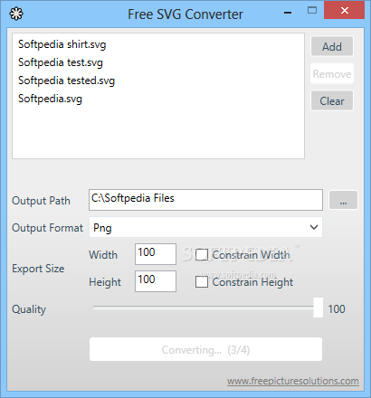Maximize the Free SVG Converter window
371x398 pixels.
point(312,11)
